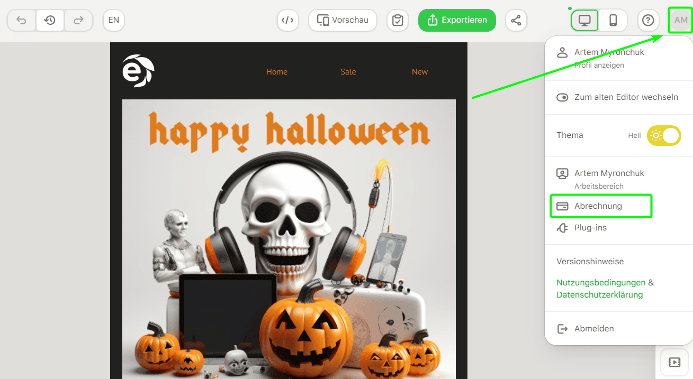Open the Datenschutzerklärung link
The height and width of the screenshot is (379, 693).
599,295
